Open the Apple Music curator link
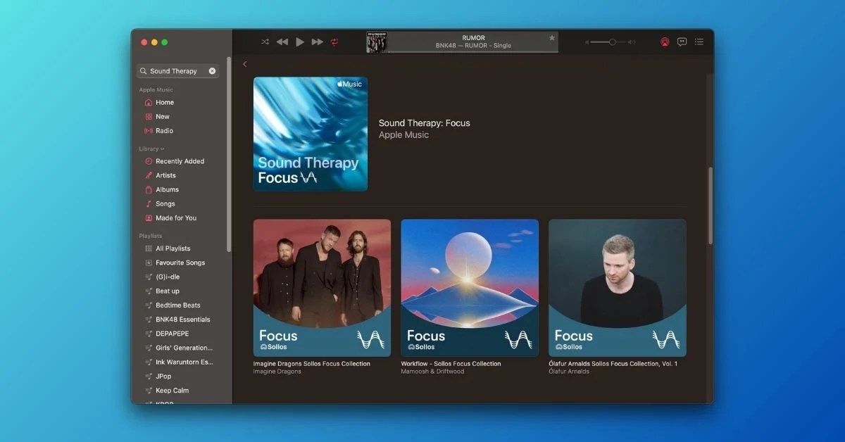 coord(403,134)
